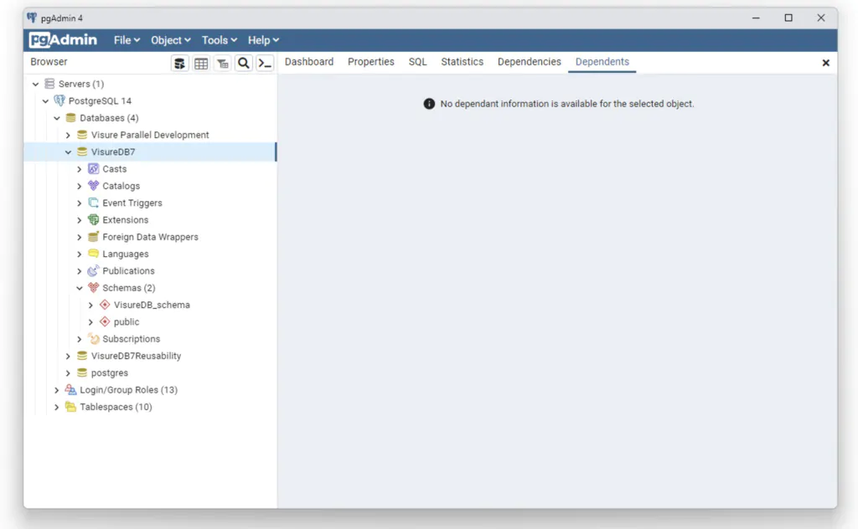
Task: Open the Tools menu
Action: click(x=220, y=40)
